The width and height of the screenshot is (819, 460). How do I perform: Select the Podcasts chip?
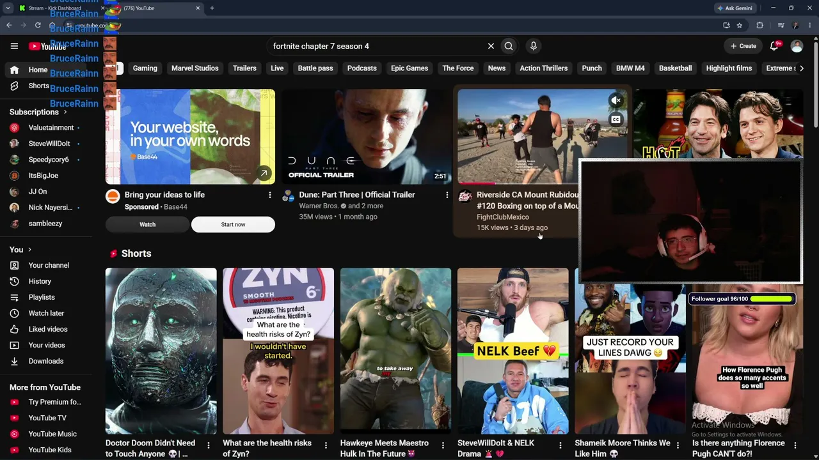(x=362, y=68)
